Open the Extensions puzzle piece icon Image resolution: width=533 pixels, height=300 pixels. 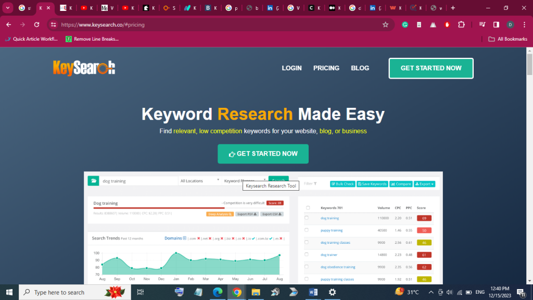[461, 24]
